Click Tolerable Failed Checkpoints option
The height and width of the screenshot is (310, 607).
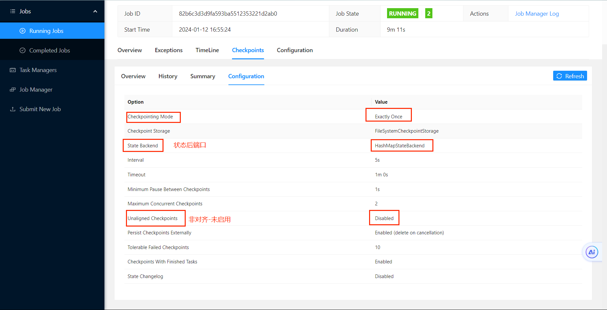tap(158, 247)
